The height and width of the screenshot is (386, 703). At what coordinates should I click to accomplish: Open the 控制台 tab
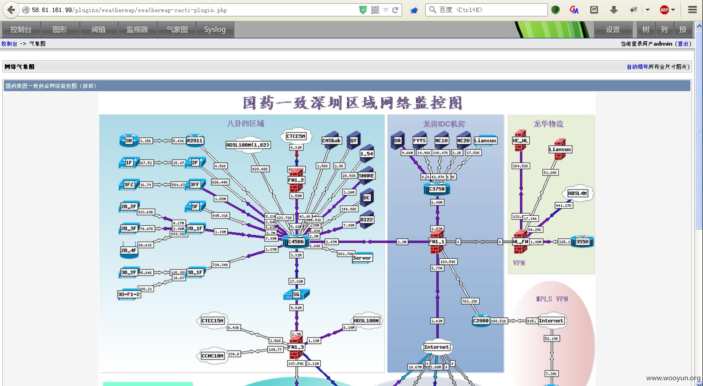pyautogui.click(x=21, y=29)
